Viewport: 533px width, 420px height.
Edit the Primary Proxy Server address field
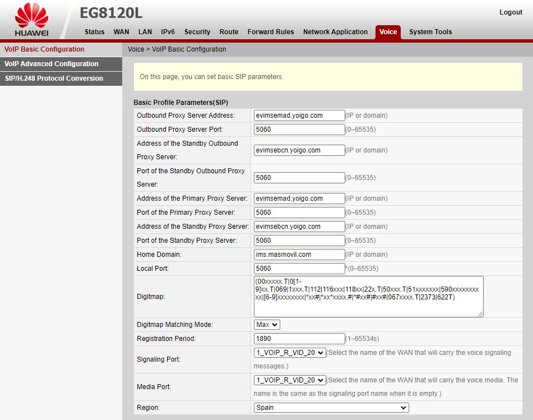[299, 199]
